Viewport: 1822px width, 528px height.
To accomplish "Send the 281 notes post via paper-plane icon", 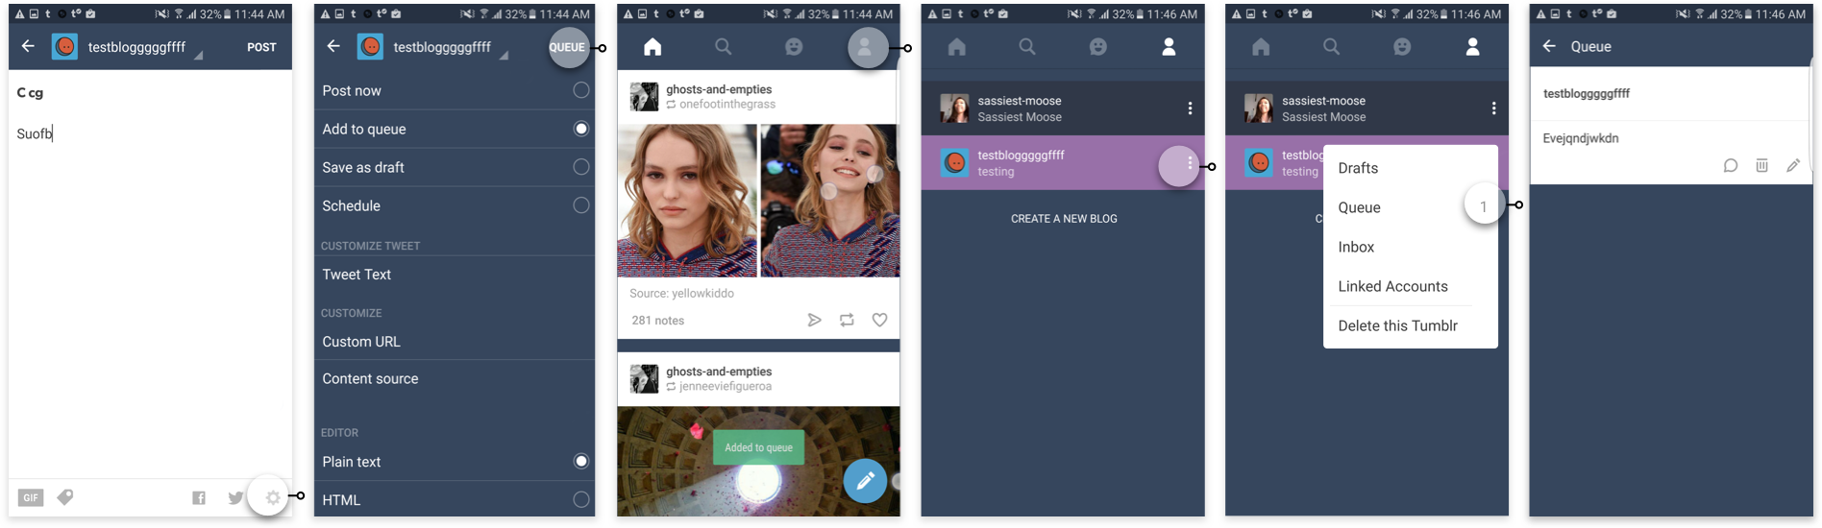I will [x=814, y=320].
